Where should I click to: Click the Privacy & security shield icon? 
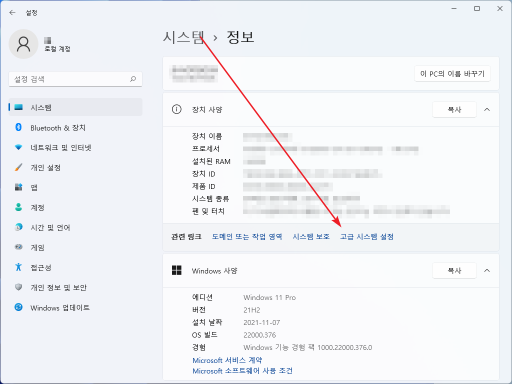(x=18, y=287)
